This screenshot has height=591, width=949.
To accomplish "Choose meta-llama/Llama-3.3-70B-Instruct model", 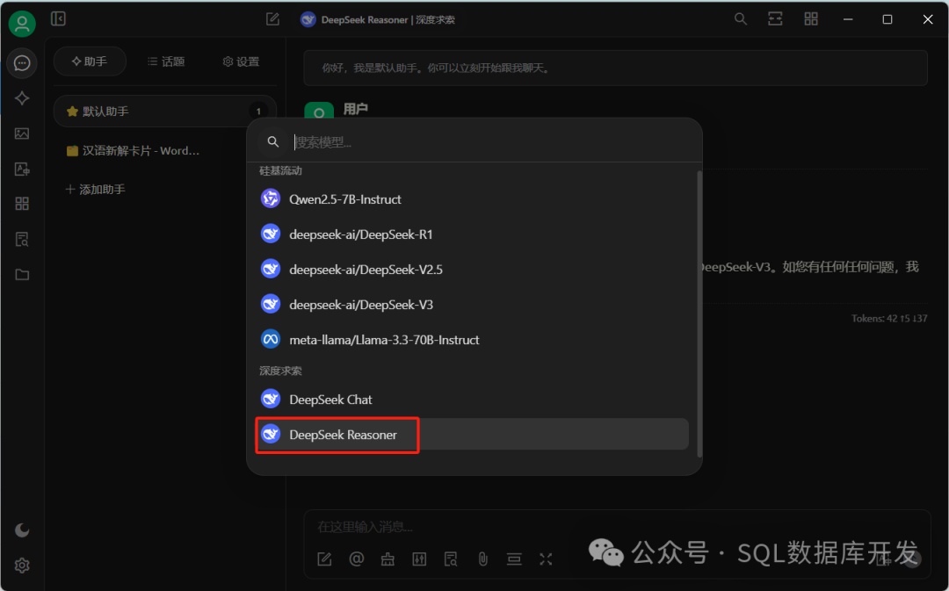I will coord(474,339).
